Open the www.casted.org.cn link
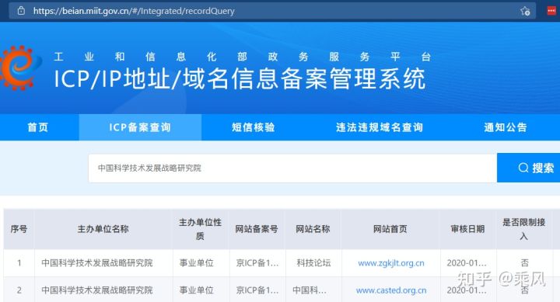560x302 pixels. point(391,290)
